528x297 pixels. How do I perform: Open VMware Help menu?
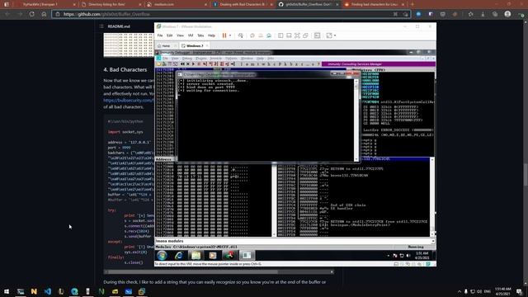[x=211, y=35]
